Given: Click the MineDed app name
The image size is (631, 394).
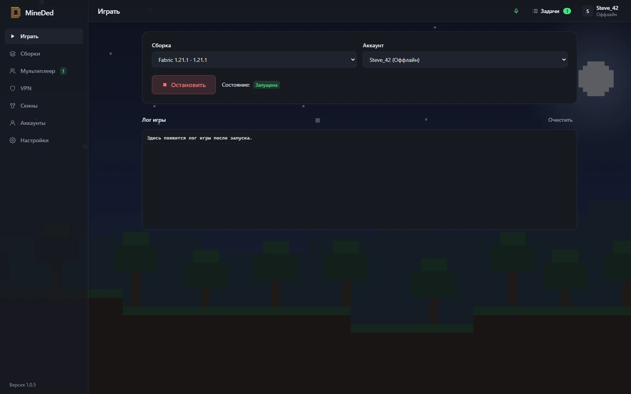Looking at the screenshot, I should (39, 13).
